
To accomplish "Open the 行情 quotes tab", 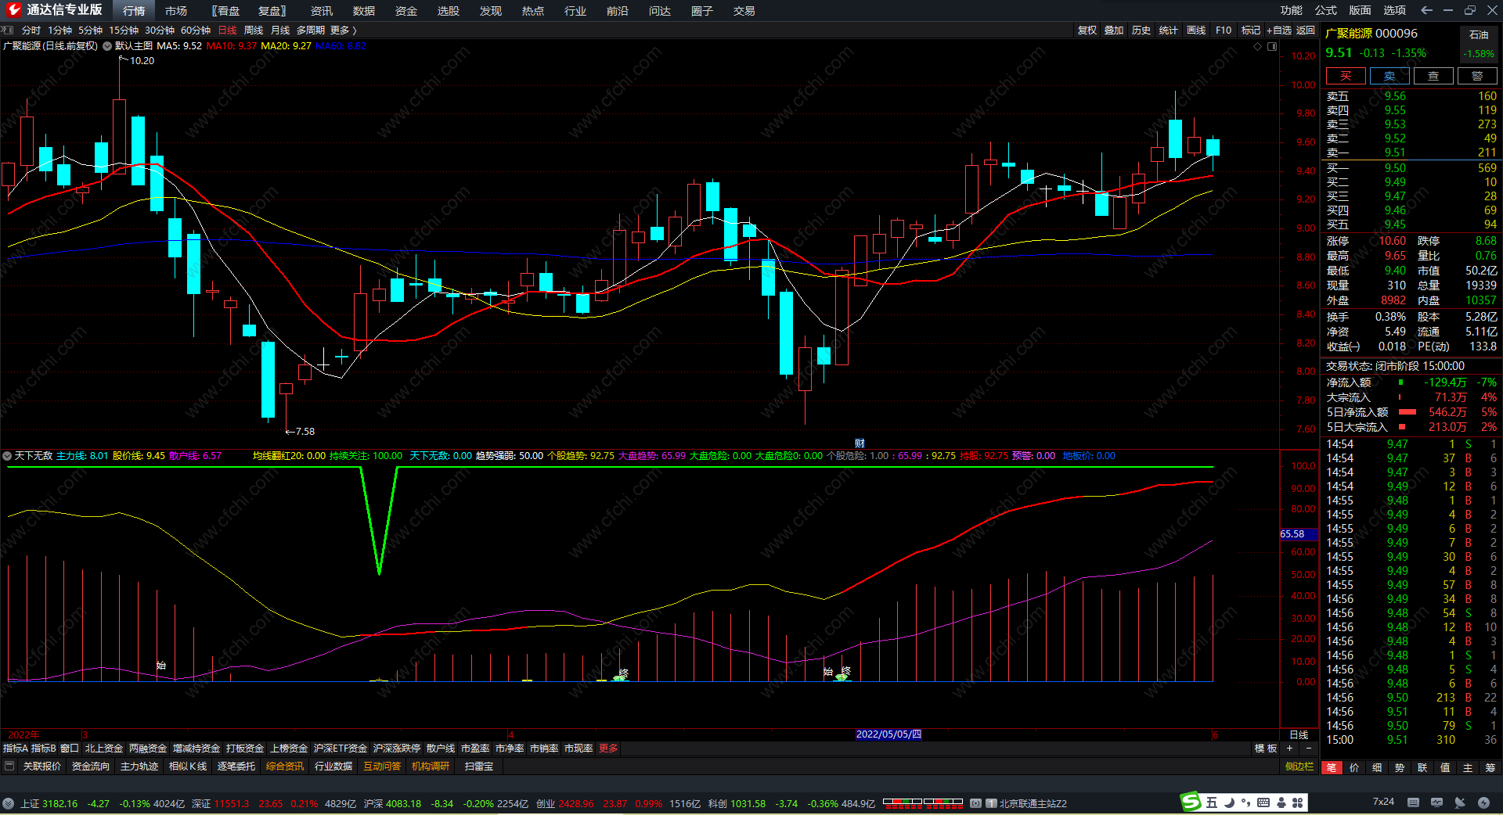I will [x=134, y=10].
